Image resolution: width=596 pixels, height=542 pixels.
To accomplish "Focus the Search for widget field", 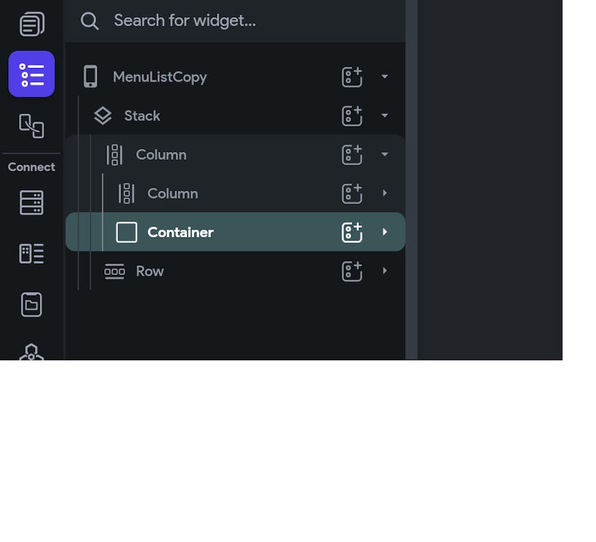I will tap(235, 21).
